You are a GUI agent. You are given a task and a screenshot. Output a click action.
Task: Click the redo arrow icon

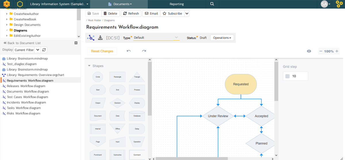[x=144, y=51]
